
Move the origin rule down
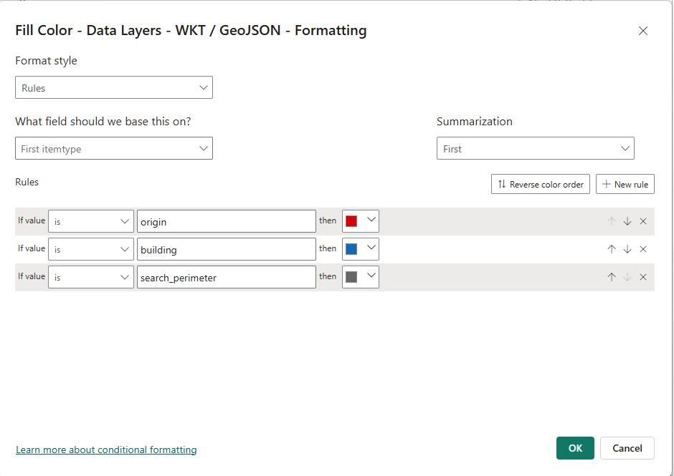click(x=627, y=221)
